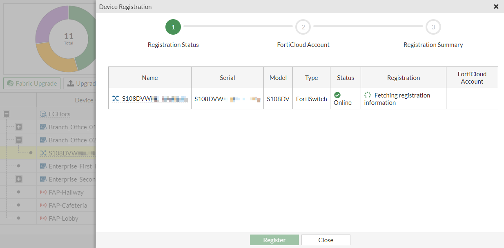Click the FAP-Lobby access point icon
The image size is (504, 248).
pos(43,218)
